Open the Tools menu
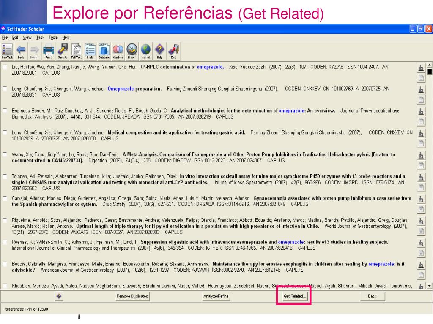The height and width of the screenshot is (324, 433). tap(53, 38)
